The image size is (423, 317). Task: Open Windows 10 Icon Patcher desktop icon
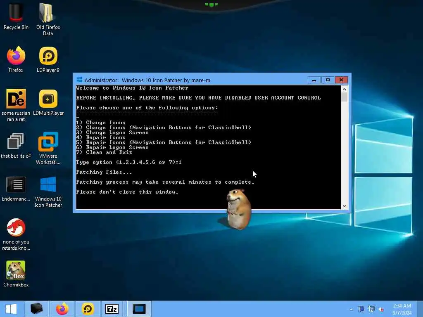pos(48,192)
